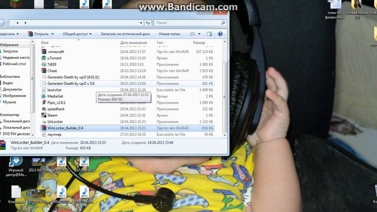Click the Generator Death by upO v 5.0 icon

coord(44,84)
